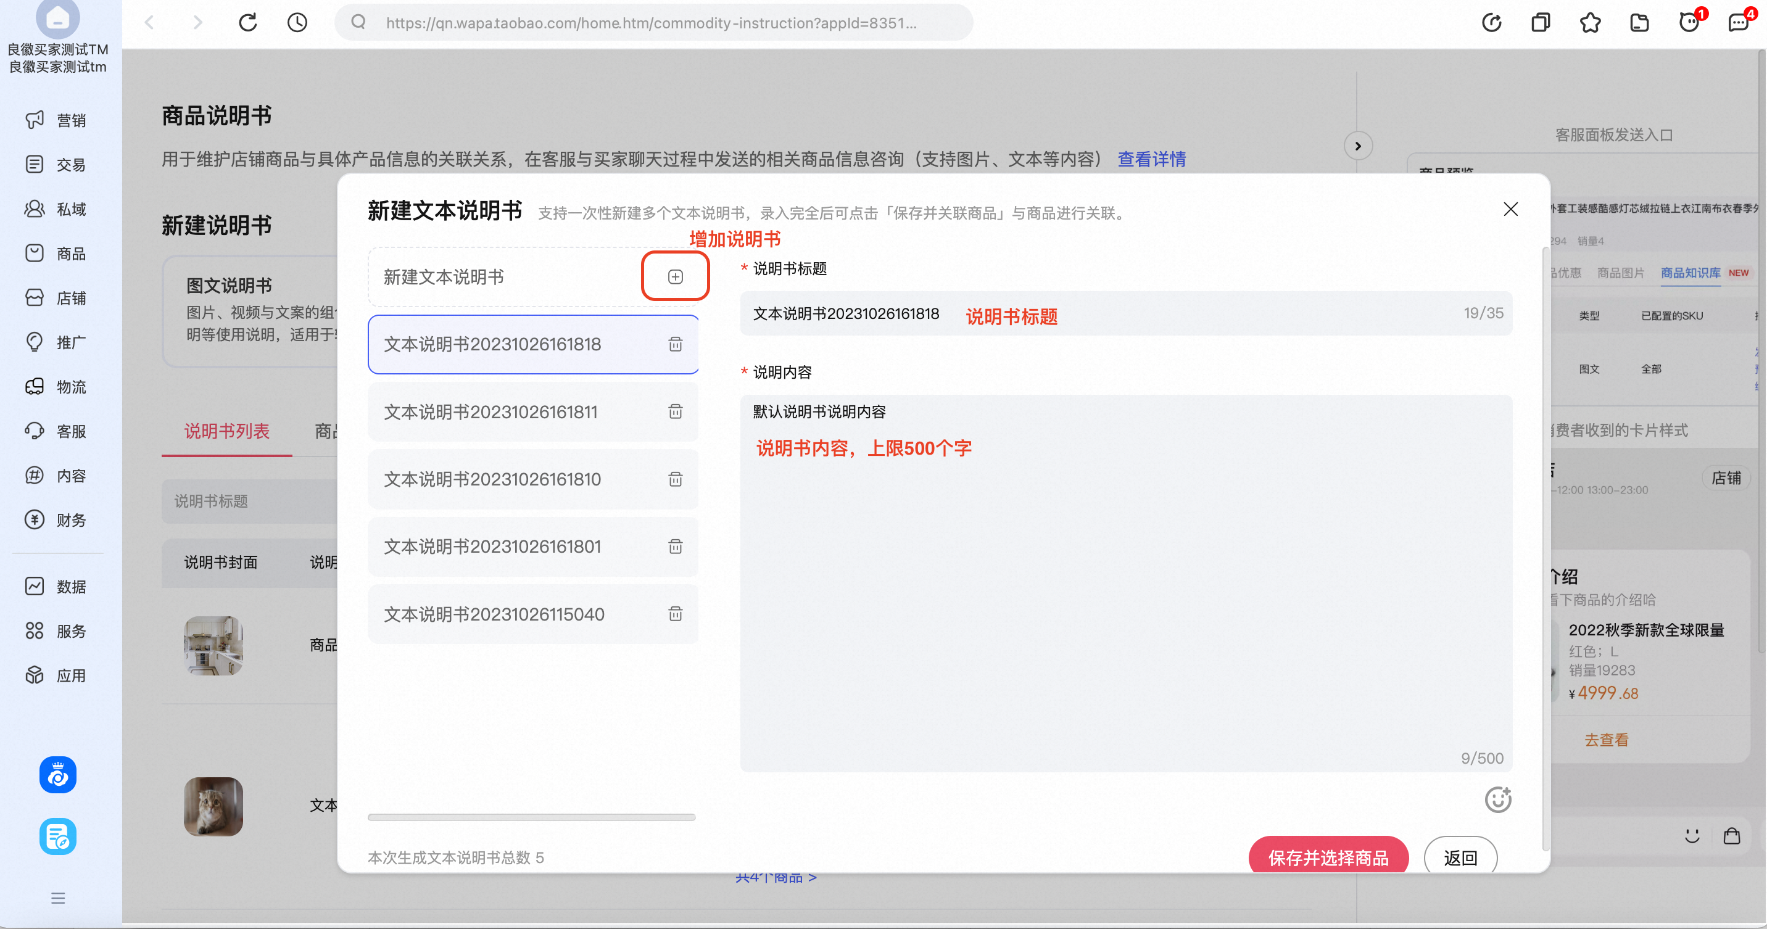The image size is (1767, 929).
Task: Click 查看详情 link
Action: click(x=1151, y=159)
